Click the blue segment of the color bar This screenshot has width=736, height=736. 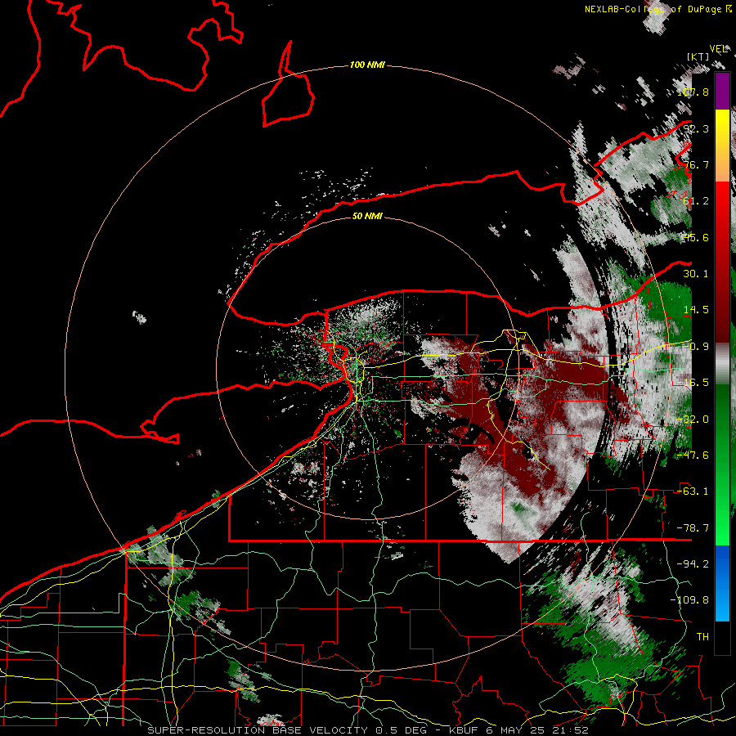pos(722,583)
